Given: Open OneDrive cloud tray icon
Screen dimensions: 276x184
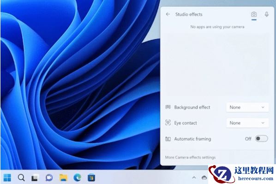Looking at the screenshot, I should [x=204, y=178].
